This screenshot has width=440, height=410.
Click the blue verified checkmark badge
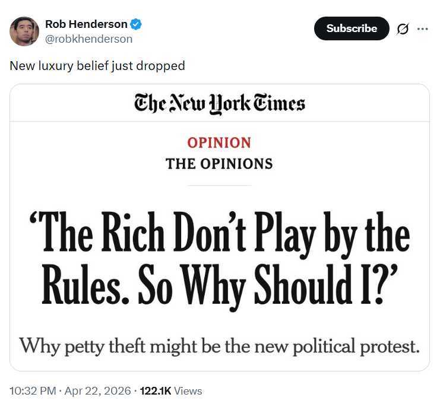pos(136,24)
